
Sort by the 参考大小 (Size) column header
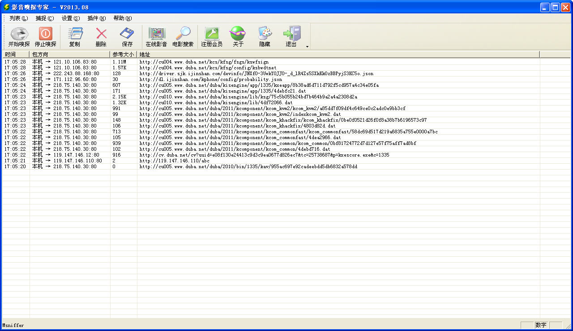(123, 54)
